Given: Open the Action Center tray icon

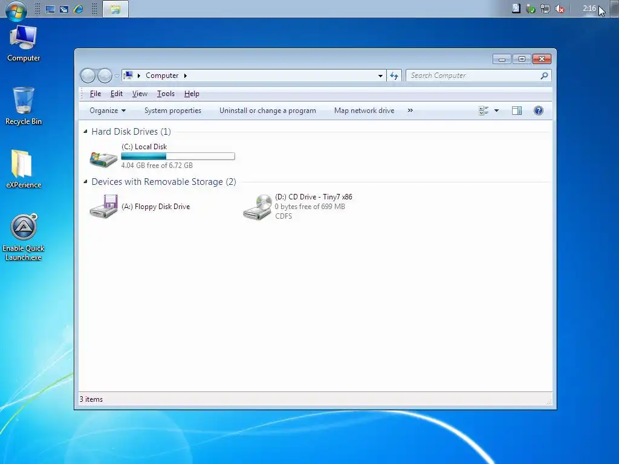Looking at the screenshot, I should [516, 8].
